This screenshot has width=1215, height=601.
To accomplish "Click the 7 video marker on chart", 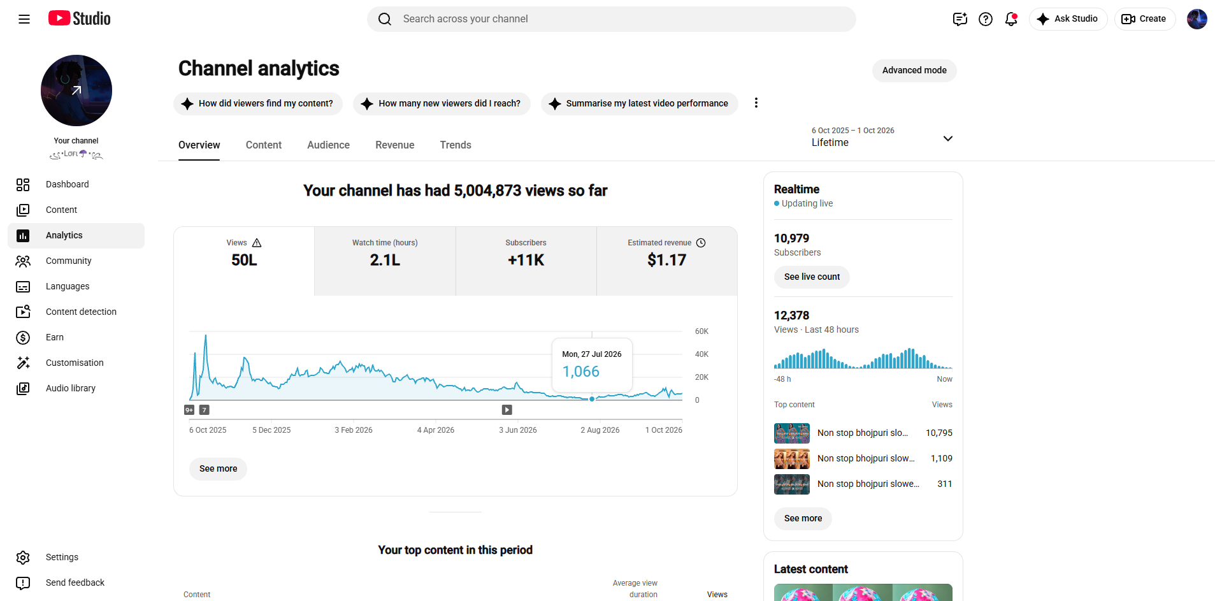I will pyautogui.click(x=205, y=410).
